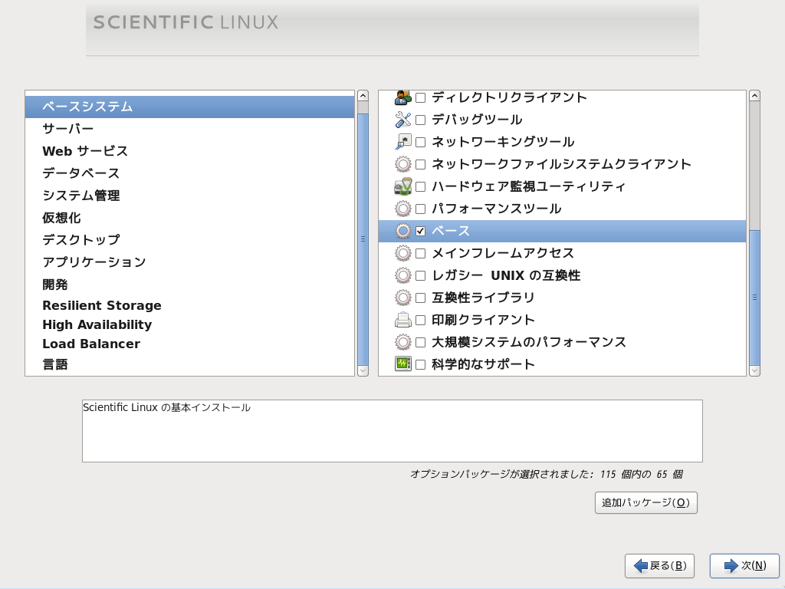Image resolution: width=785 pixels, height=589 pixels.
Task: Click the ベース package gear icon
Action: click(403, 231)
